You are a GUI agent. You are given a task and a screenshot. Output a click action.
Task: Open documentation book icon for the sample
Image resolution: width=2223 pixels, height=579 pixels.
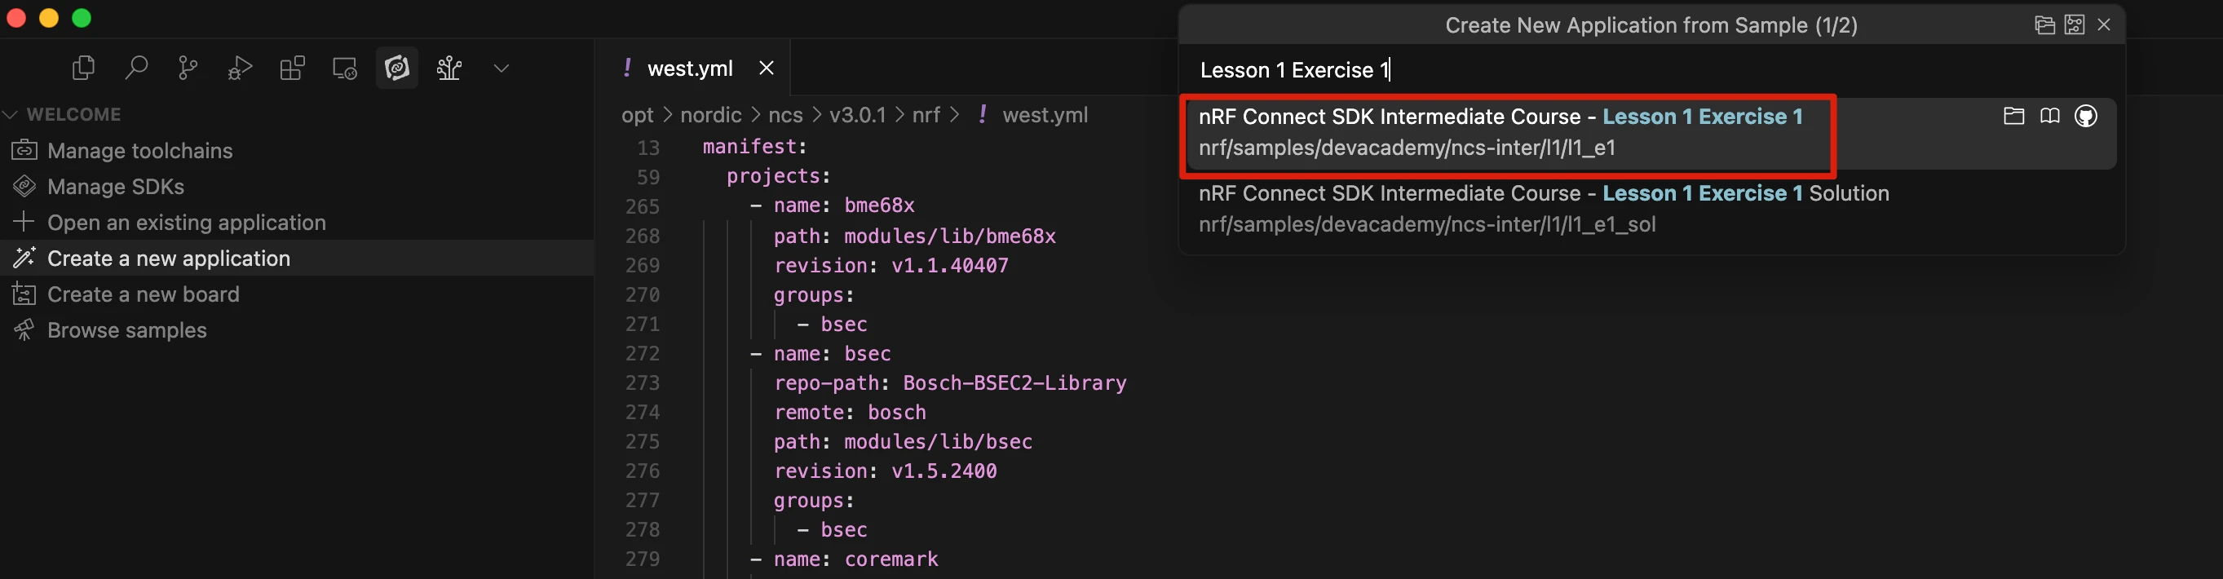tap(2049, 117)
